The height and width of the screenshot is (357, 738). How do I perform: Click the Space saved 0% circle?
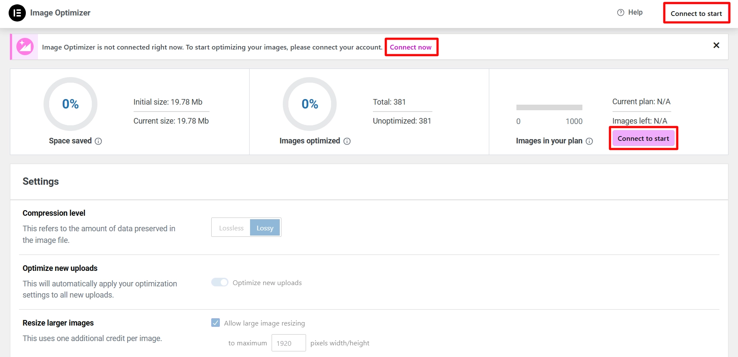70,104
